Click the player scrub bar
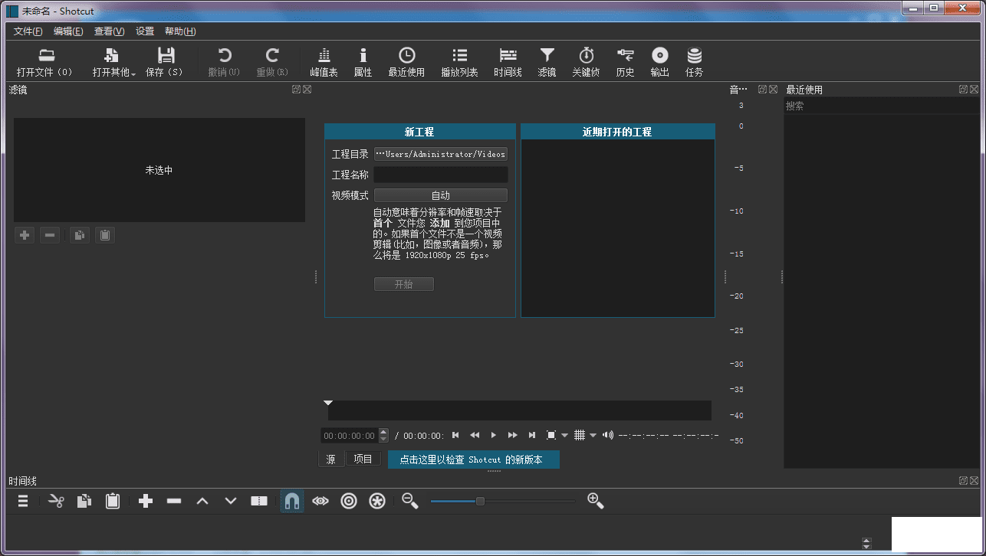Viewport: 986px width, 556px height. [x=519, y=410]
